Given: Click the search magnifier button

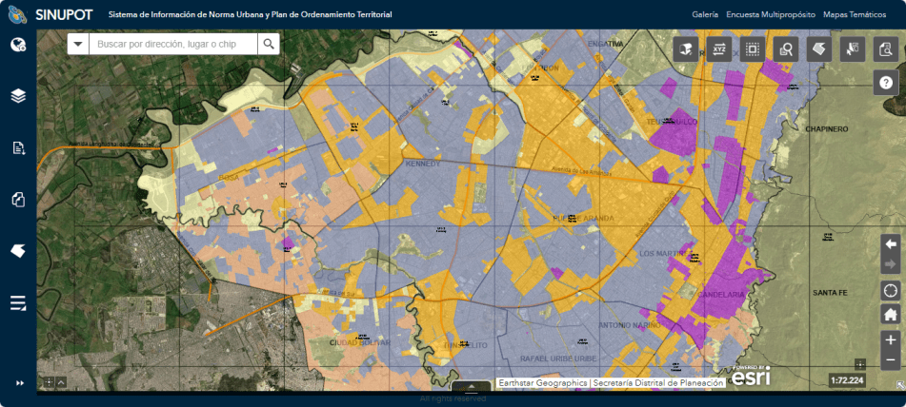Looking at the screenshot, I should (269, 44).
